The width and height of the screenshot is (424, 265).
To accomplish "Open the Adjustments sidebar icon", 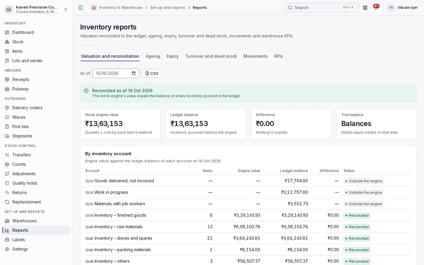I will [x=7, y=174].
